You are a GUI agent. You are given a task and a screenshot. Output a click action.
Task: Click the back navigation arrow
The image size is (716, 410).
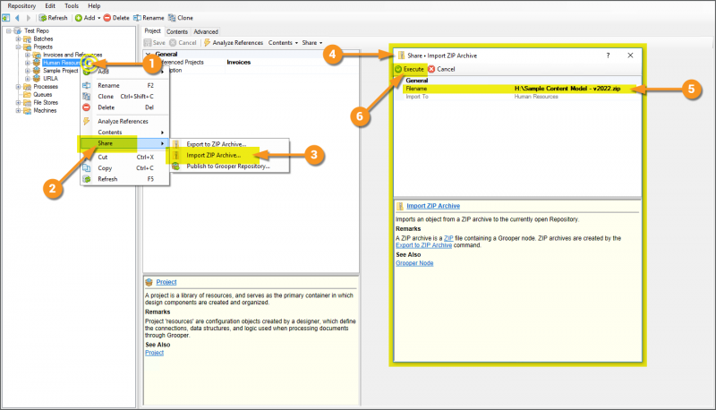click(x=18, y=18)
